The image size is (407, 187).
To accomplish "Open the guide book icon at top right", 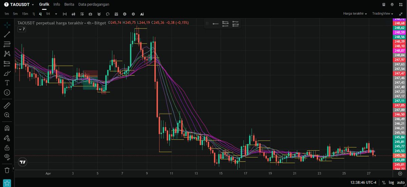I will coord(384,4).
